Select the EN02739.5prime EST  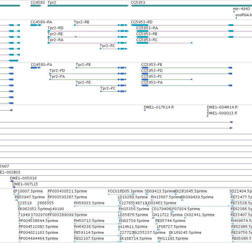click(x=120, y=224)
